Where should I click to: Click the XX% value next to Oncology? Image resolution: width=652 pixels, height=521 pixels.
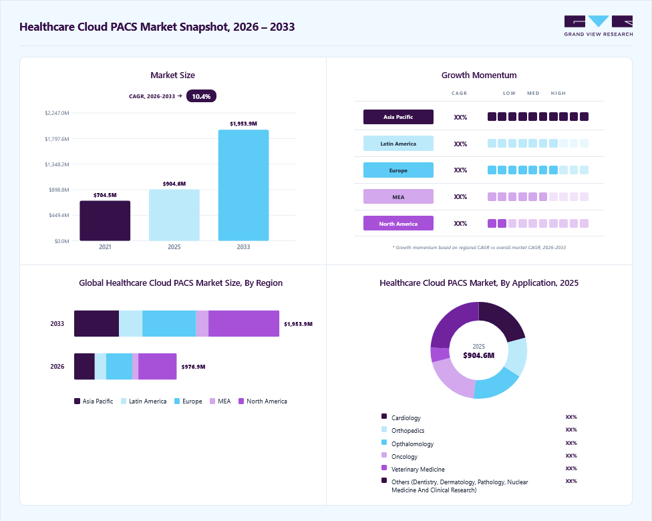coord(571,456)
